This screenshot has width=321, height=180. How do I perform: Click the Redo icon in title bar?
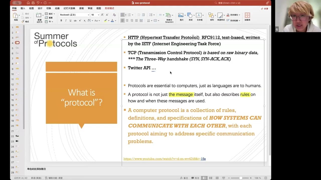pos(45,3)
